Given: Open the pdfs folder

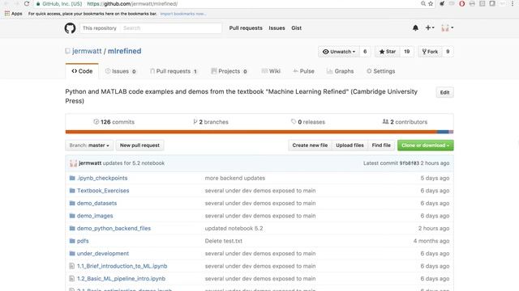Looking at the screenshot, I should coord(83,241).
